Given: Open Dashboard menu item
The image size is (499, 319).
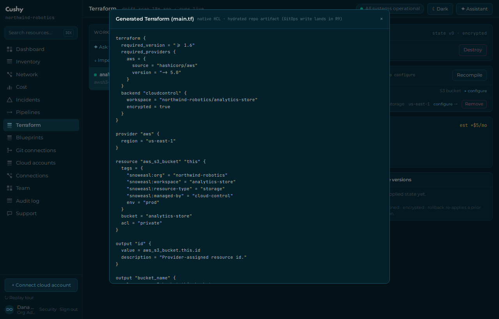Looking at the screenshot, I should click(41, 49).
